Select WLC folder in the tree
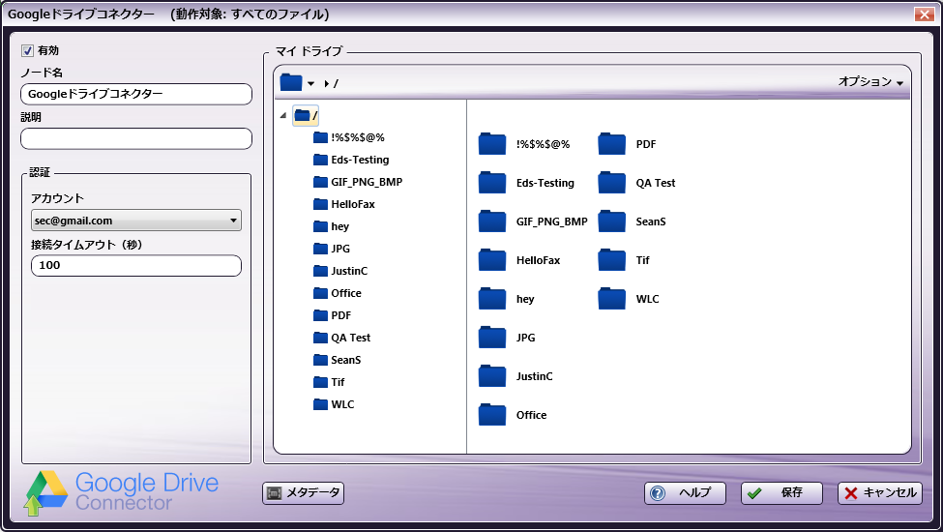 [x=334, y=404]
